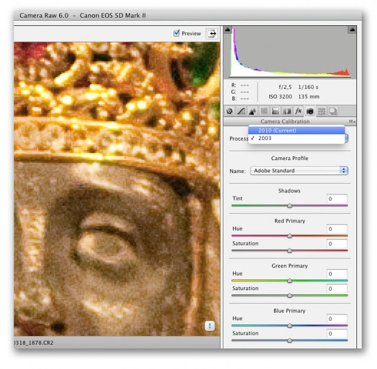Viewport: 377px width, 369px height.
Task: Click the Blue Primary Hue value field
Action: (x=337, y=319)
